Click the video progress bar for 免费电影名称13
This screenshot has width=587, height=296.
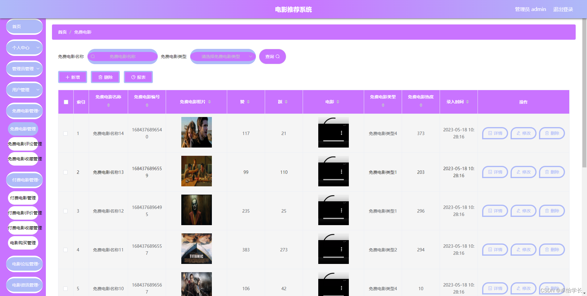point(334,180)
